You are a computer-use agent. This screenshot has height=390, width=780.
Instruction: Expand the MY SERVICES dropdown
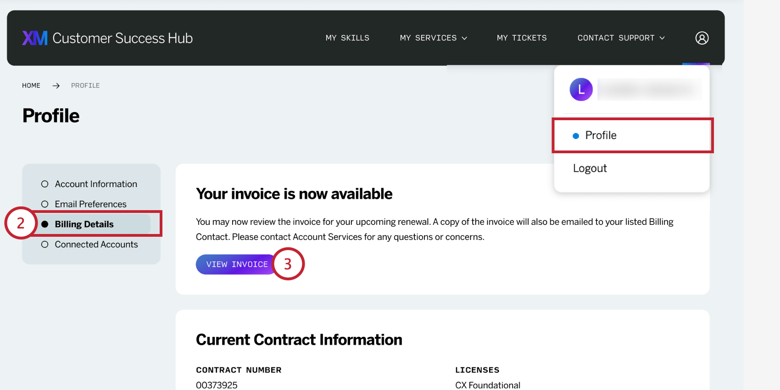click(x=433, y=38)
